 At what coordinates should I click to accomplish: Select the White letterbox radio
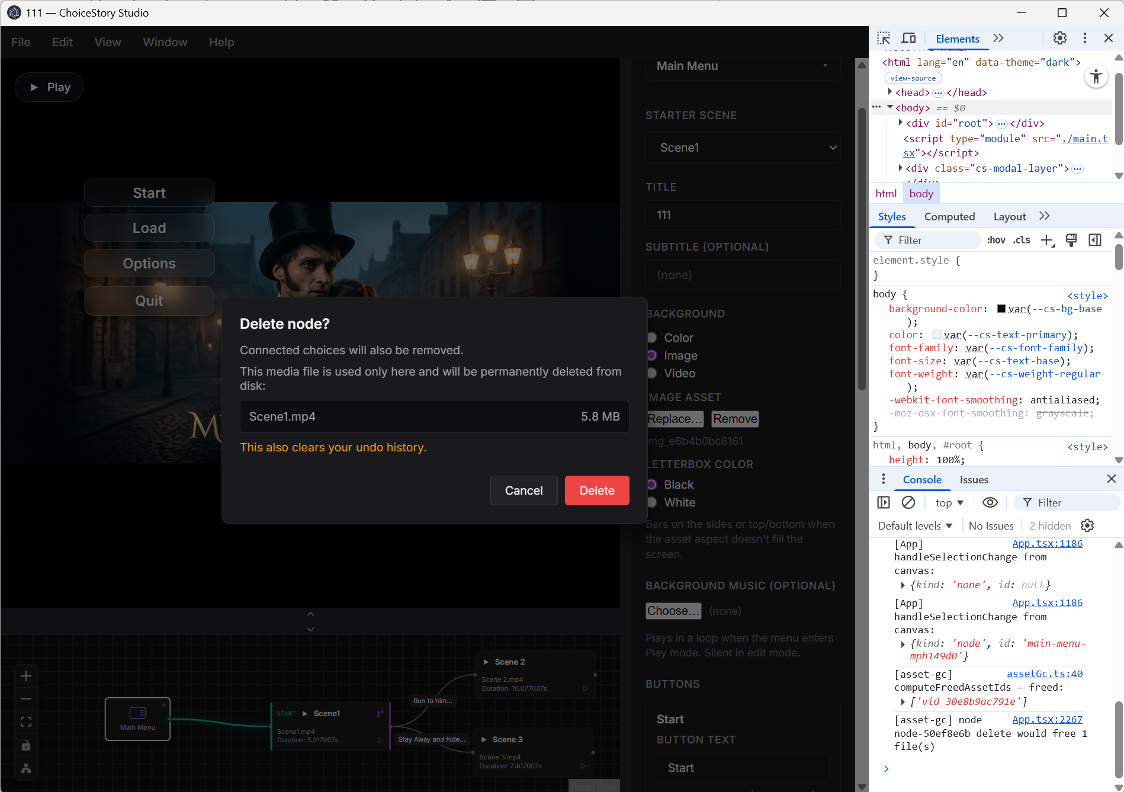point(652,502)
